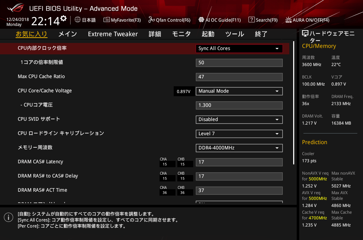Image resolution: width=363 pixels, height=240 pixels.
Task: Click 3600 MHz frequency value
Action: 311,65
